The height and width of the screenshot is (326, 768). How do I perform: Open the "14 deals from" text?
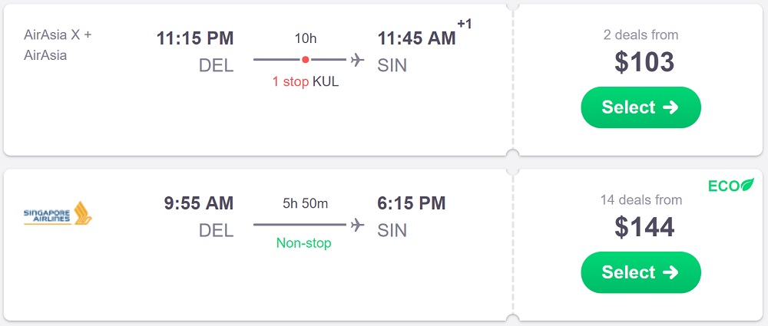pyautogui.click(x=641, y=200)
